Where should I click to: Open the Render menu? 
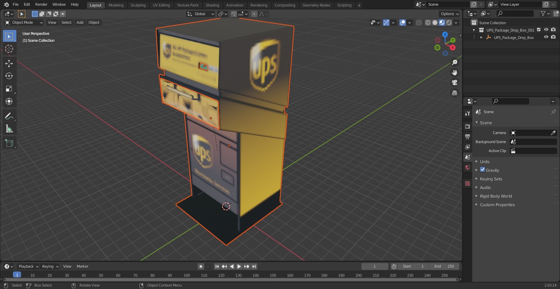(41, 5)
